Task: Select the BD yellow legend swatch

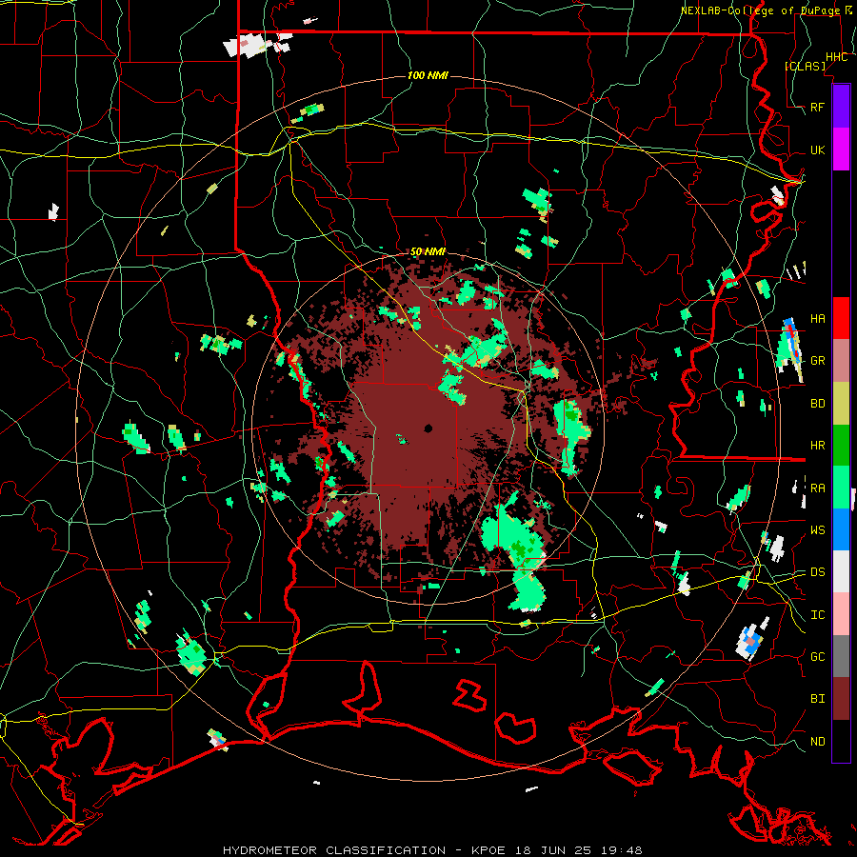Action: (841, 403)
